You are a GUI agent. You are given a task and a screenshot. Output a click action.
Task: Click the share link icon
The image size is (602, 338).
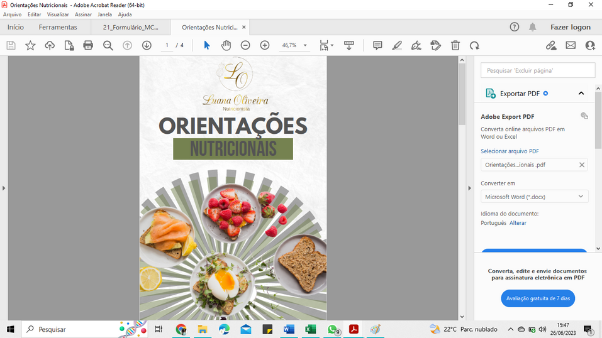point(551,45)
